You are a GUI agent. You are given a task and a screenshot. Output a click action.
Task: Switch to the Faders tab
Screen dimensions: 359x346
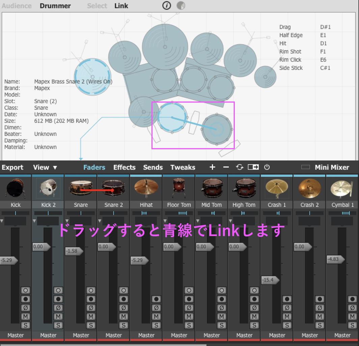tap(94, 167)
